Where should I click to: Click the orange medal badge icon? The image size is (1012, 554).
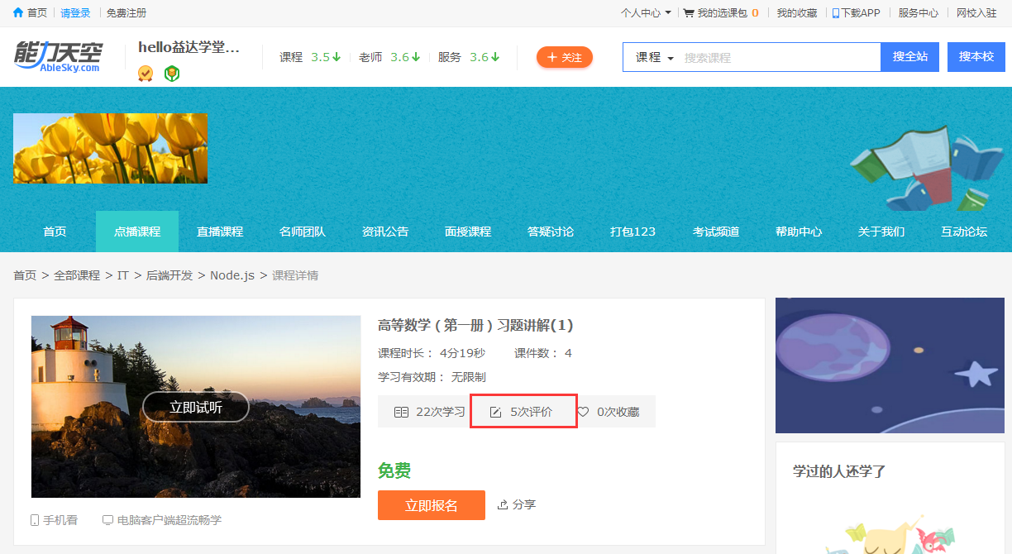(x=146, y=74)
